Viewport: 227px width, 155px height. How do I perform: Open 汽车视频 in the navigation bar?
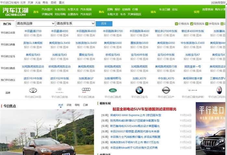[86, 9]
